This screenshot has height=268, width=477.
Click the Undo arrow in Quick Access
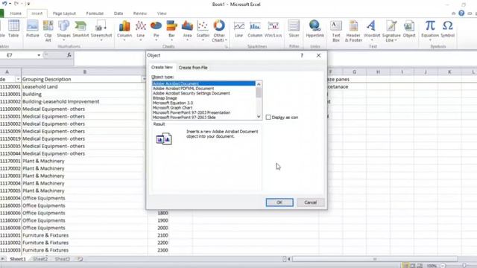coord(4,4)
